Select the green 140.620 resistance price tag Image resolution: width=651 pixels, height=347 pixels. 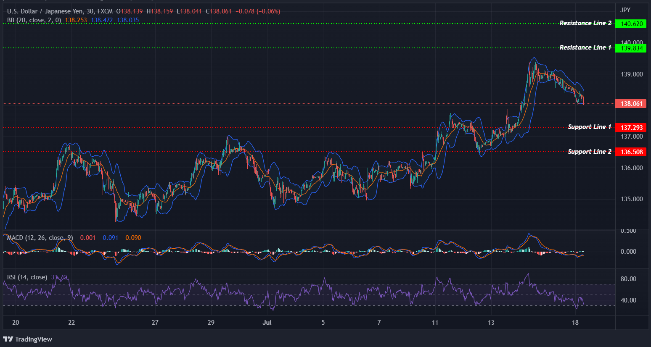coord(631,24)
